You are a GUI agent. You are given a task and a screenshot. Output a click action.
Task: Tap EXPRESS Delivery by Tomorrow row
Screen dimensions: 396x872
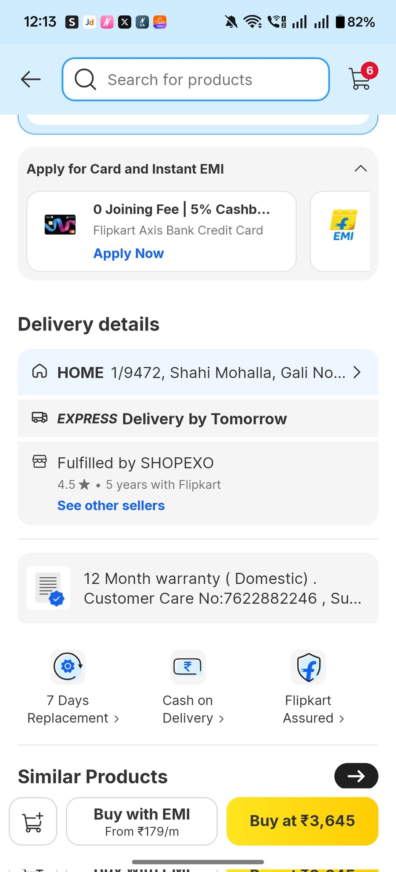point(198,419)
